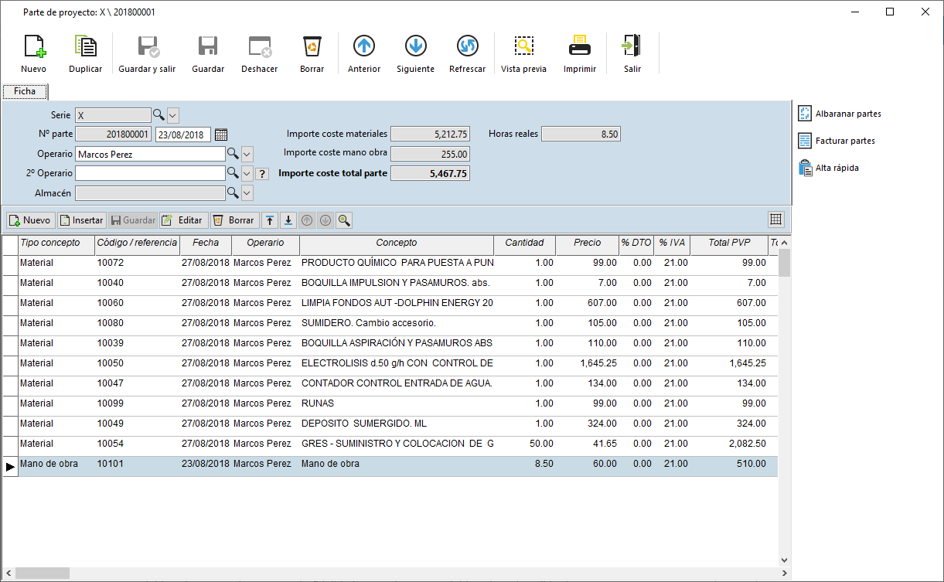Click Borrar button in grid toolbar
This screenshot has height=582, width=944.
[234, 220]
